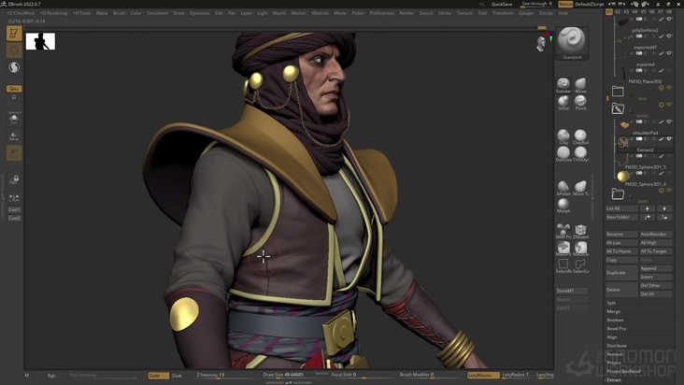The width and height of the screenshot is (684, 385).
Task: Select the Inflat brush
Action: pyautogui.click(x=563, y=103)
